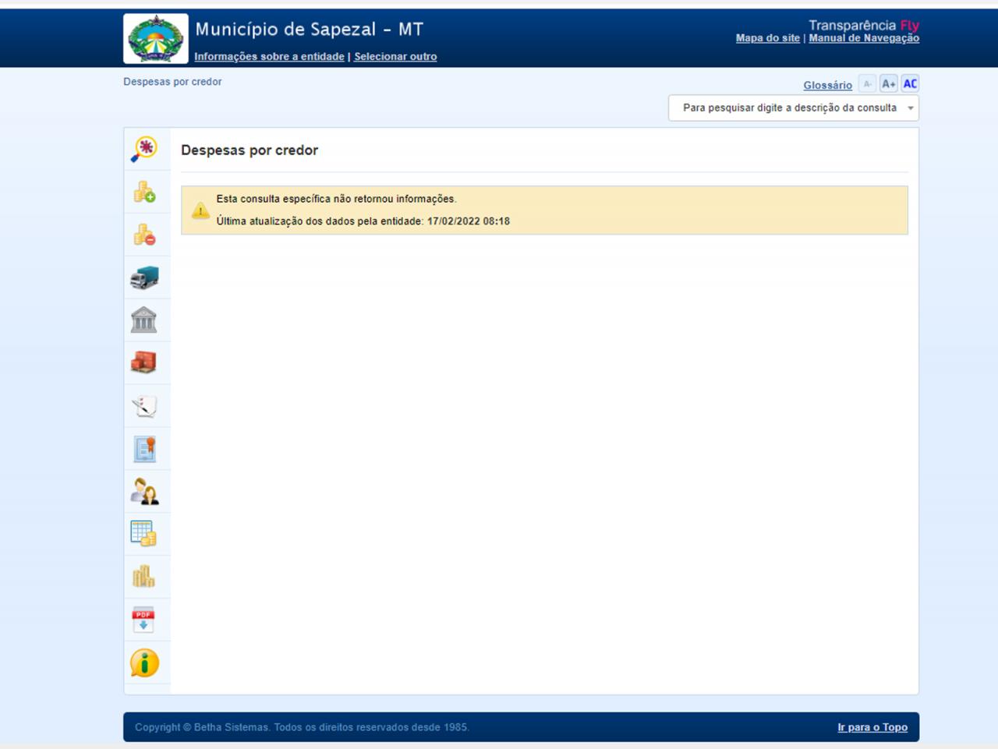Open the stacked gold coins icon
Screen dimensions: 998x749
pyautogui.click(x=144, y=577)
